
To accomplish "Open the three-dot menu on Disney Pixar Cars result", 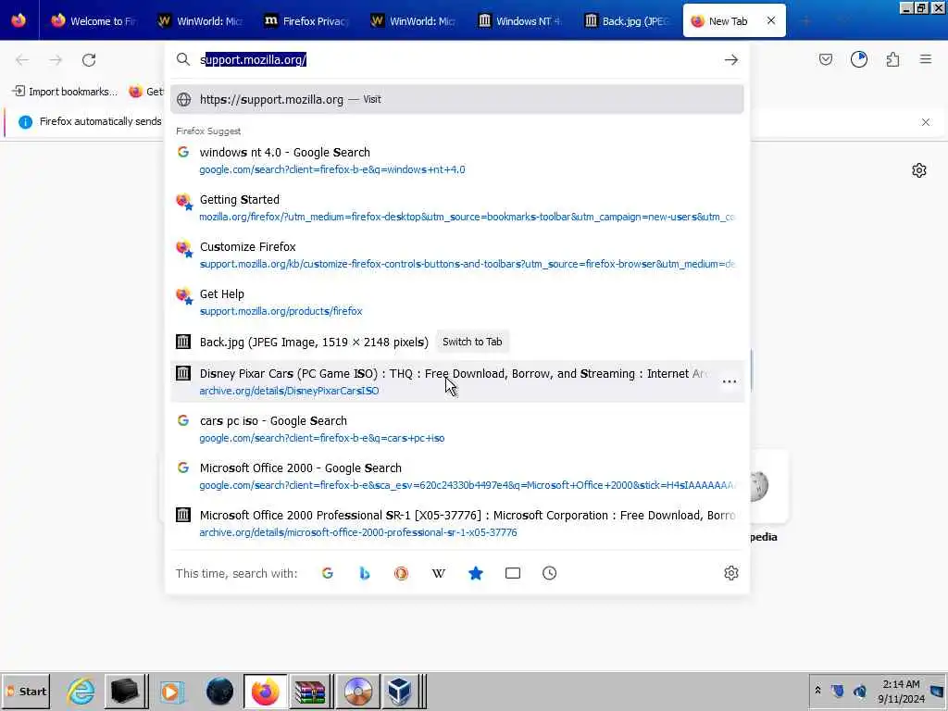I will (x=730, y=381).
